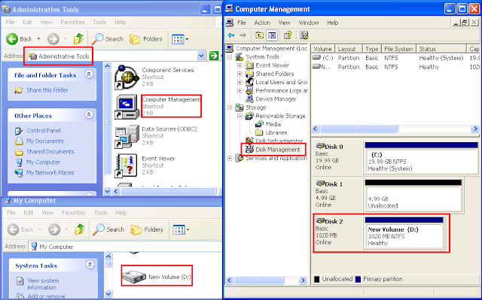Viewport: 482px width, 300px height.
Task: Click the forward arrow in Computer Management toolbar
Action: [x=243, y=35]
